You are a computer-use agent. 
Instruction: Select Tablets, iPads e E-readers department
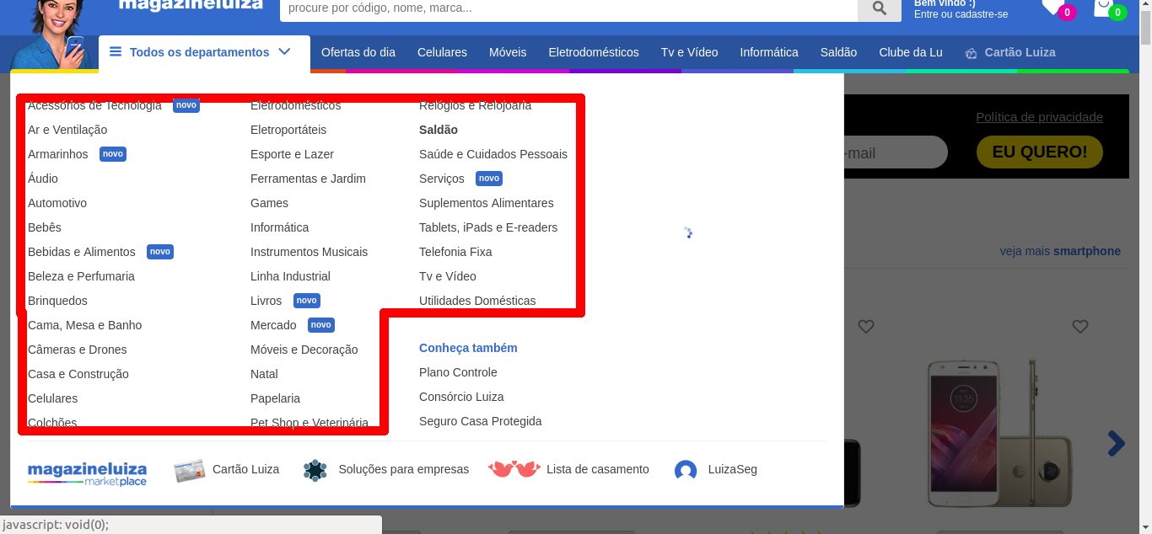(488, 227)
